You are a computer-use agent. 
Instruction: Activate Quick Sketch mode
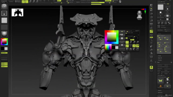(18, 2)
